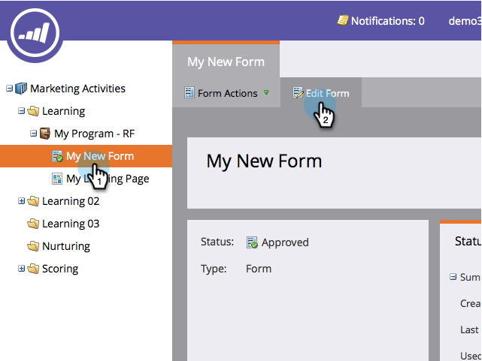Screen dimensions: 482x361
Task: Click the My Program briefcase icon
Action: 45,134
